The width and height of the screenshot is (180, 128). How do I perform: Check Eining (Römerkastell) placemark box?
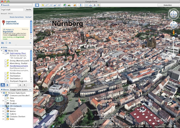click(x=6, y=61)
